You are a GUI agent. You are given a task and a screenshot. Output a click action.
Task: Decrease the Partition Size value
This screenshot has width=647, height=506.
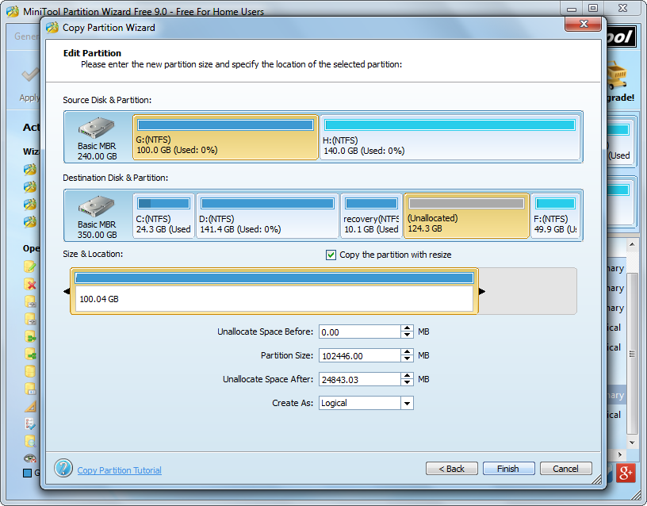[x=407, y=358]
